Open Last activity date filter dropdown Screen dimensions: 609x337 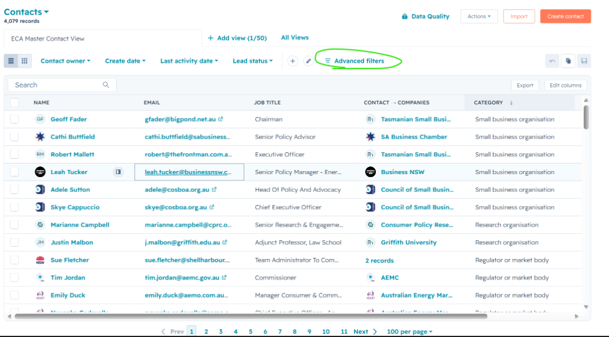click(x=189, y=61)
